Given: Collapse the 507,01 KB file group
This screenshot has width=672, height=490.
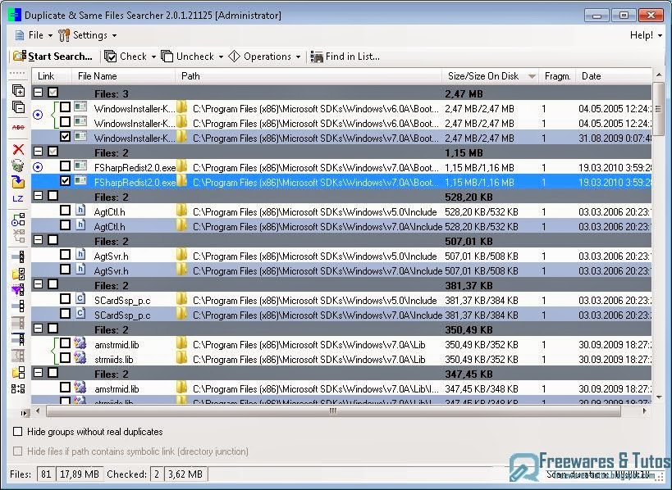Looking at the screenshot, I should click(38, 239).
